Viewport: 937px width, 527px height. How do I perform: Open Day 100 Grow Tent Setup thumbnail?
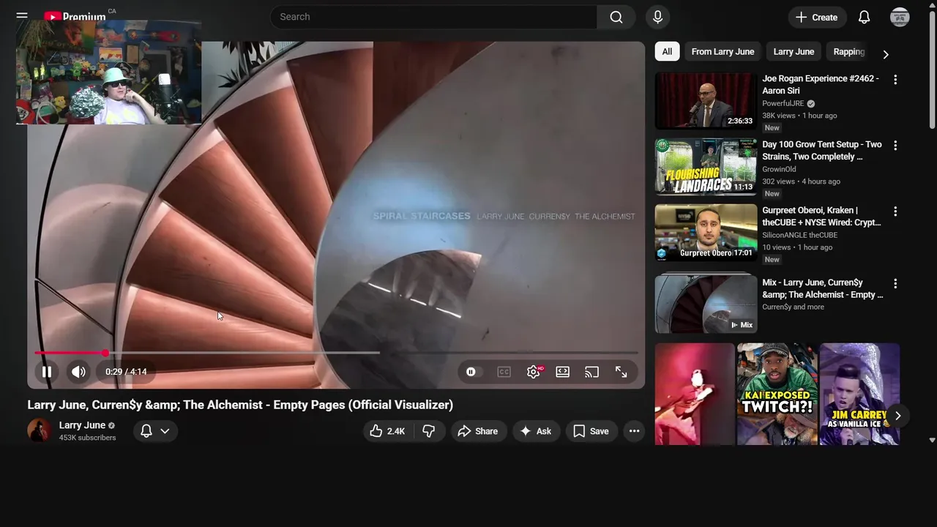click(706, 166)
